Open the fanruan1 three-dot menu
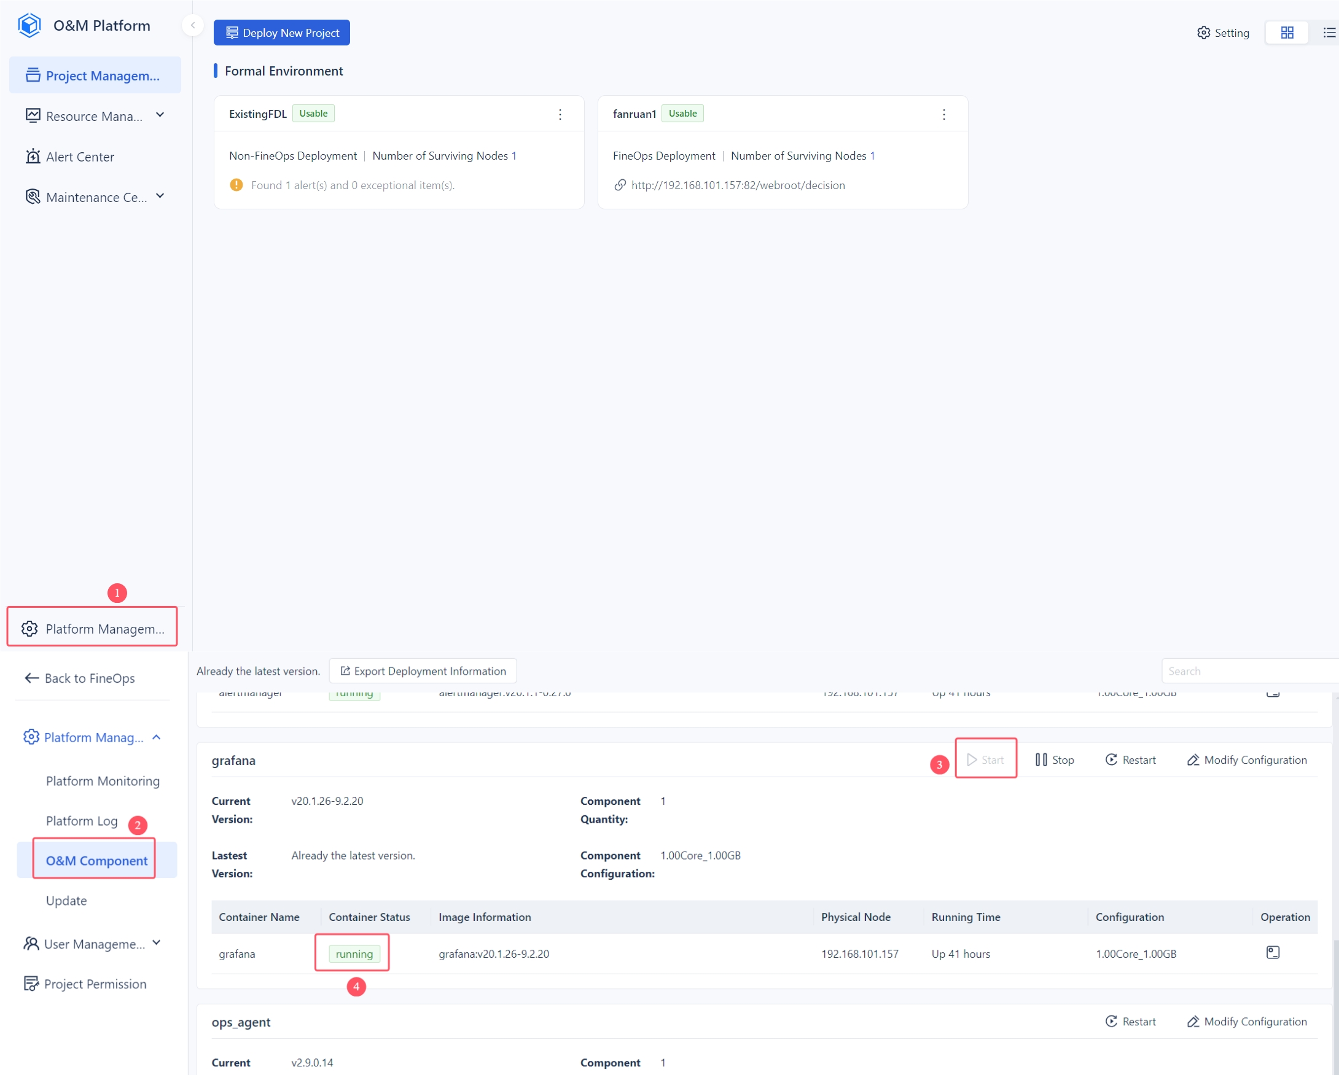Image resolution: width=1339 pixels, height=1075 pixels. point(943,114)
